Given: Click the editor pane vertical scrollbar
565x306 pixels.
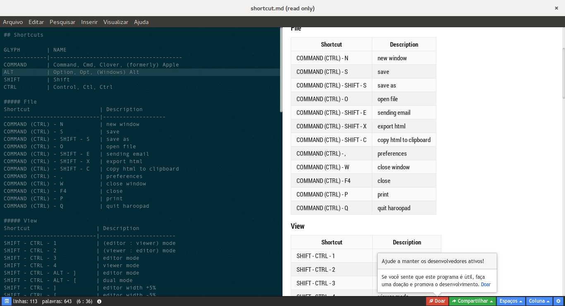Looking at the screenshot, I should [281, 70].
